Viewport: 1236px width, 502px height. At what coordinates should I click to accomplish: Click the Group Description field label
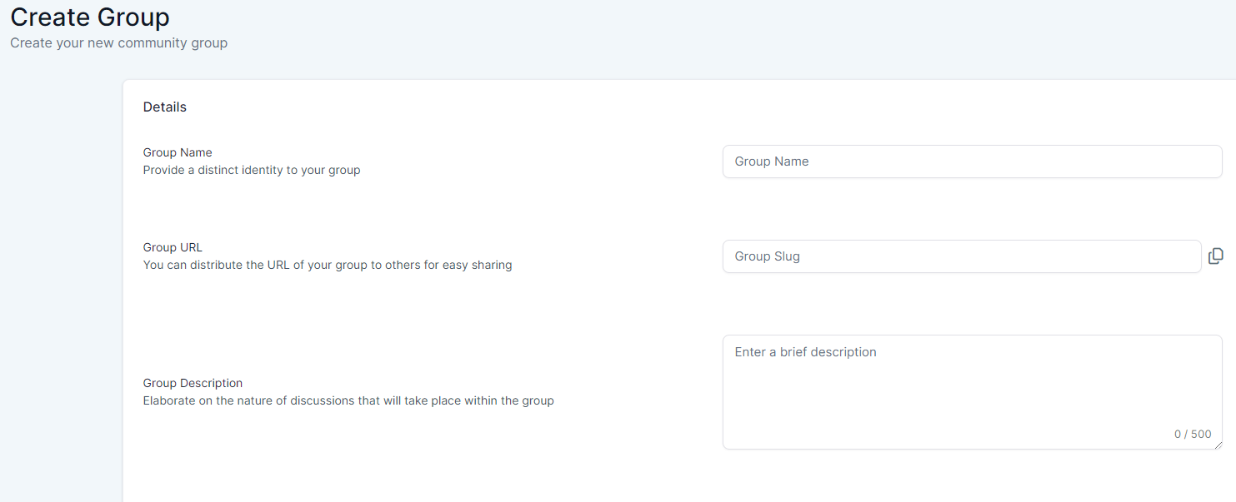pos(193,383)
